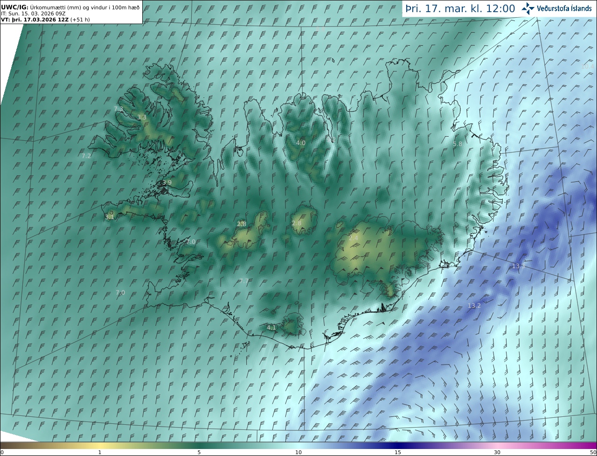This screenshot has height=456, width=597.
Task: Click the UWC/IG Úrkomumætti title line
Action: point(70,7)
